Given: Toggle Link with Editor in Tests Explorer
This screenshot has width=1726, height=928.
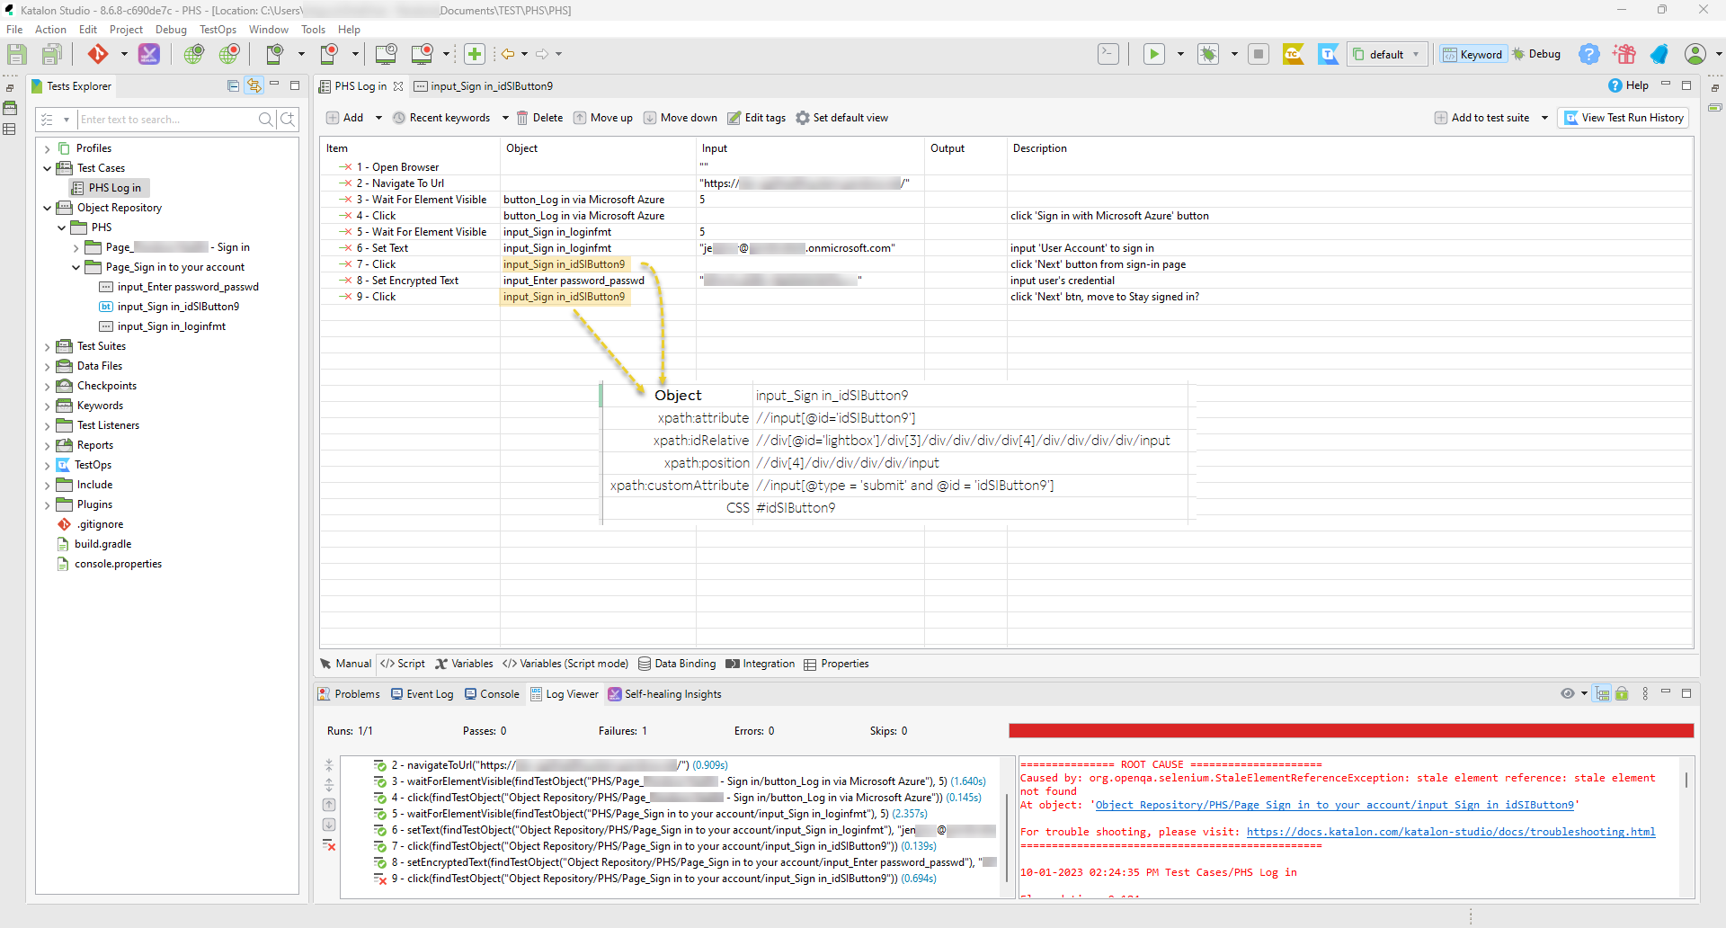Looking at the screenshot, I should [x=254, y=86].
